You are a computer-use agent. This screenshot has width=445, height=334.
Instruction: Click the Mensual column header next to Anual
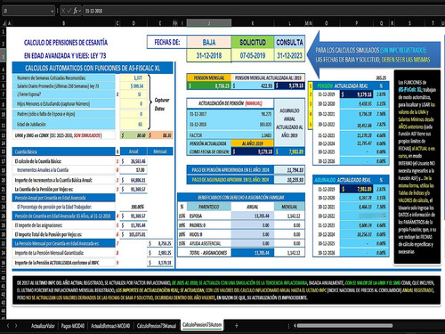point(160,151)
